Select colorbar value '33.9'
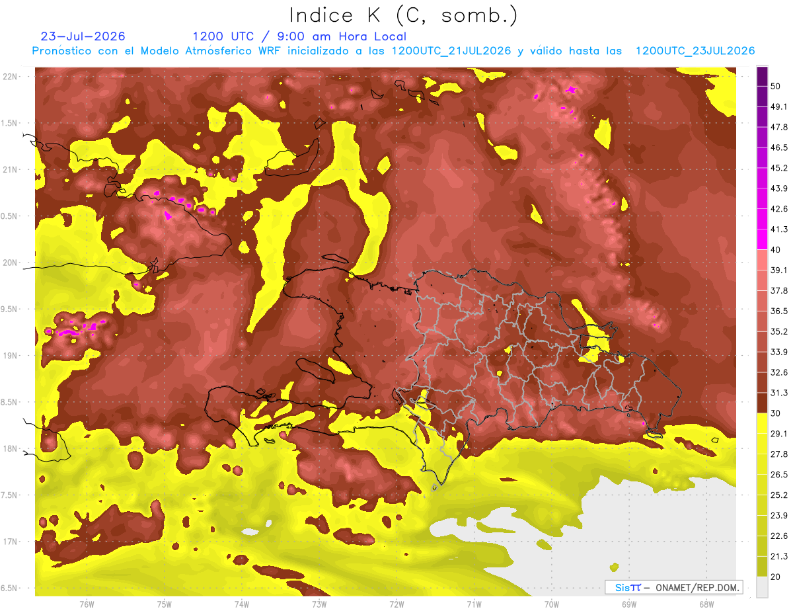The width and height of the screenshot is (793, 613). click(779, 352)
